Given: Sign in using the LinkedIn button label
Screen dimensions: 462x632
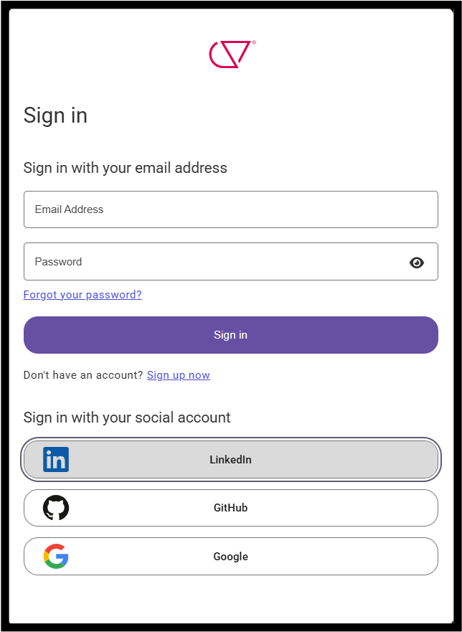Looking at the screenshot, I should point(230,460).
